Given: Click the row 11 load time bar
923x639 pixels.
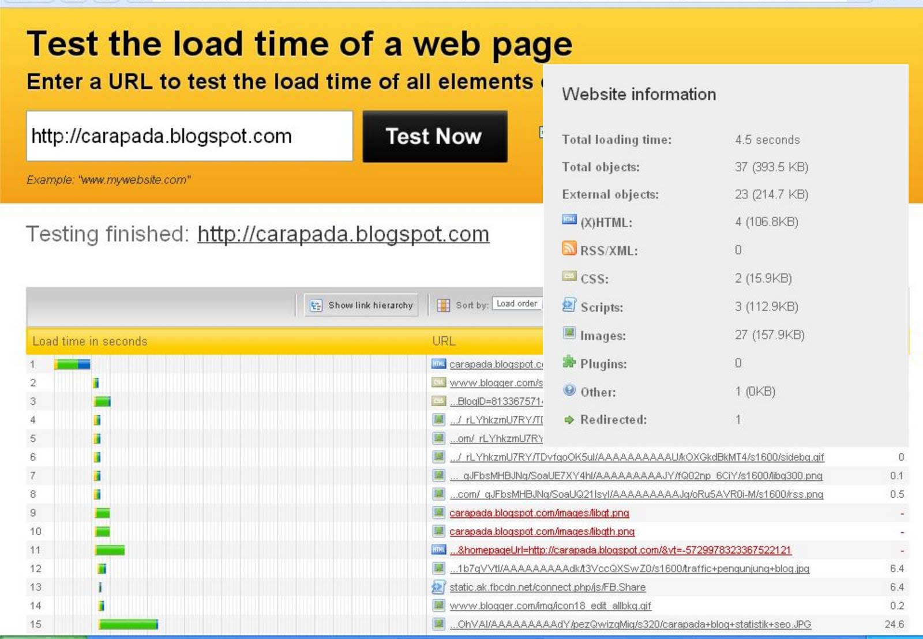Looking at the screenshot, I should click(x=110, y=550).
